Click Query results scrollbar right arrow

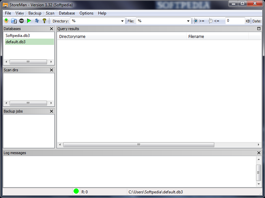click(258, 145)
